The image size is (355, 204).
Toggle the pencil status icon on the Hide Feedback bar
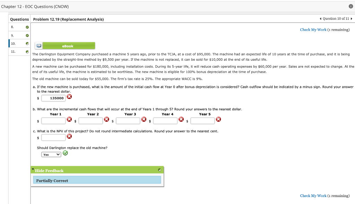click(x=159, y=170)
